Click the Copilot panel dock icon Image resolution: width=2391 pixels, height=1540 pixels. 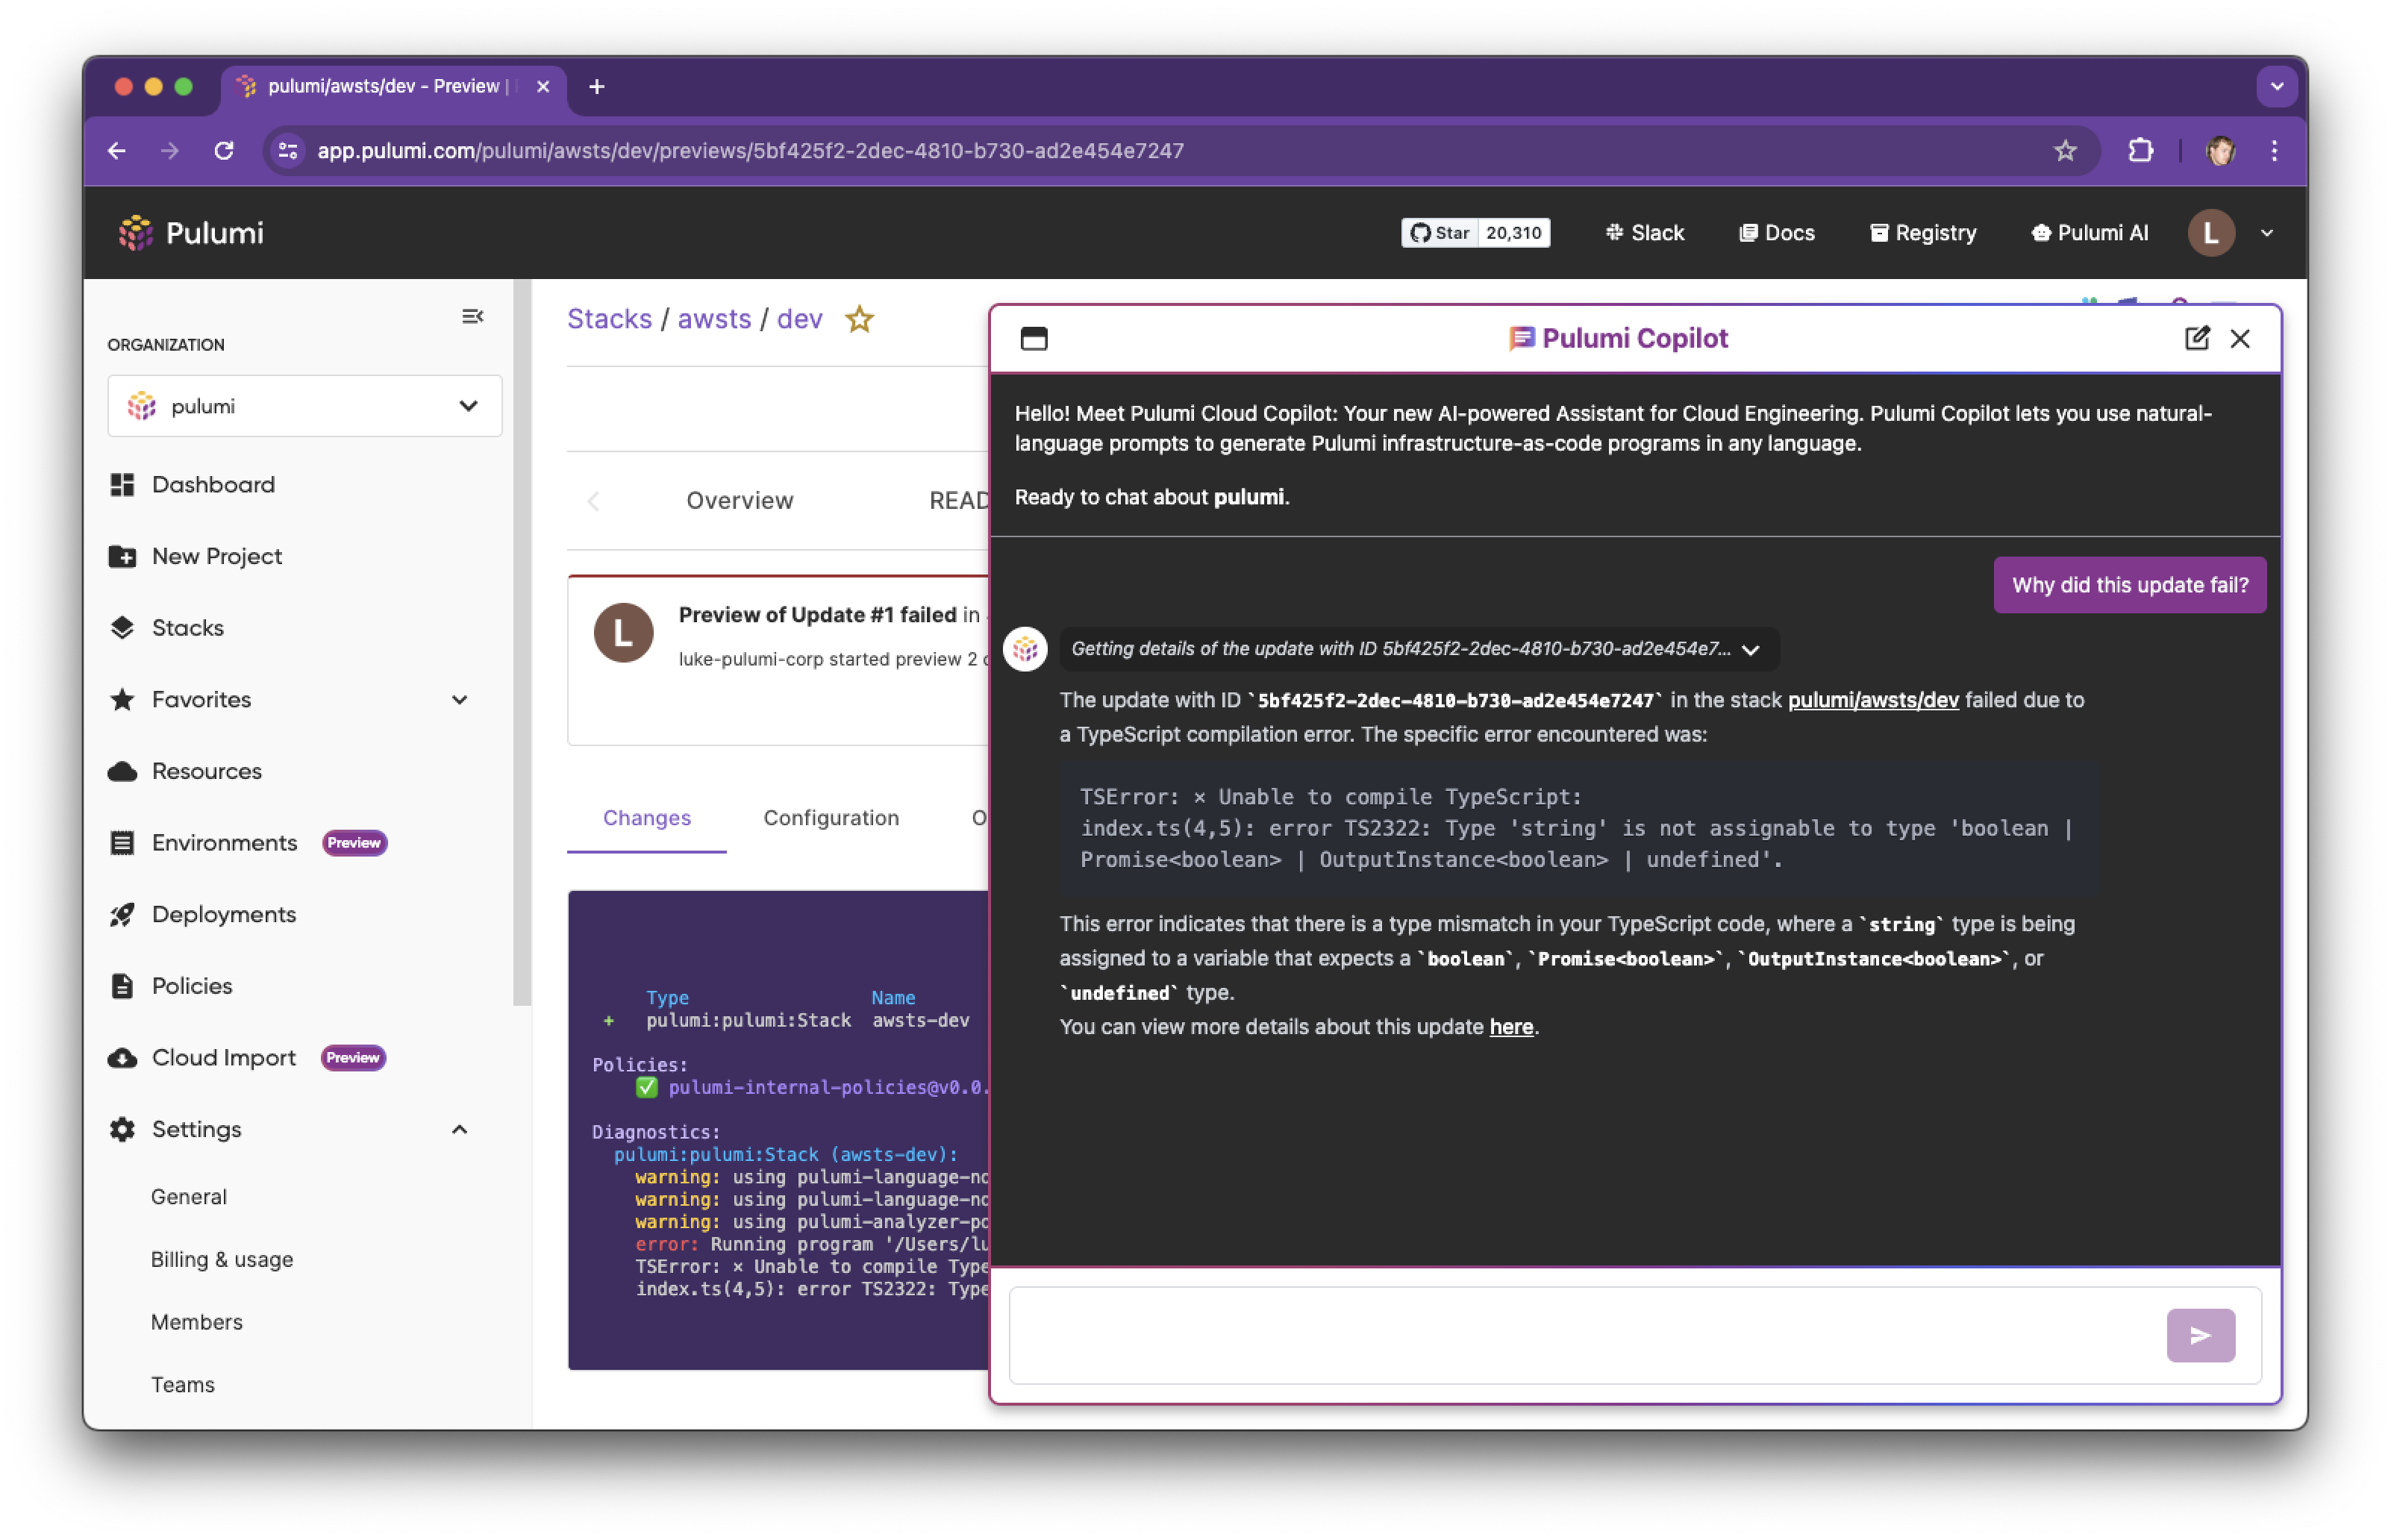click(x=1035, y=339)
